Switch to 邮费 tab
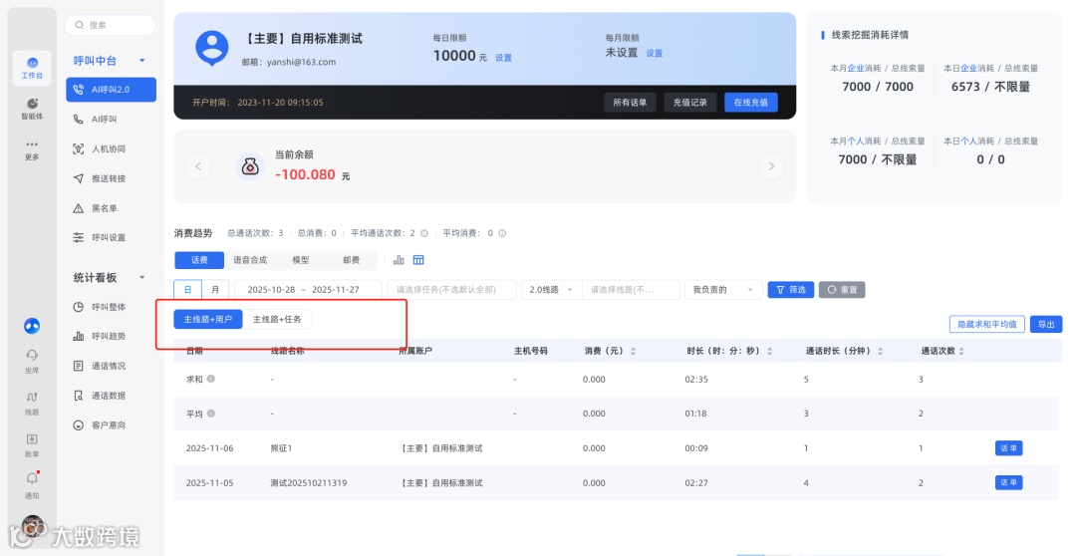The height and width of the screenshot is (556, 1076). (352, 260)
